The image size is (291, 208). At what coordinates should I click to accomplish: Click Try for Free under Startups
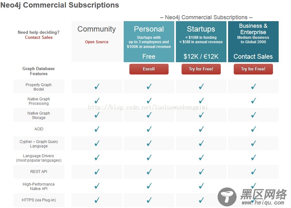[201, 69]
